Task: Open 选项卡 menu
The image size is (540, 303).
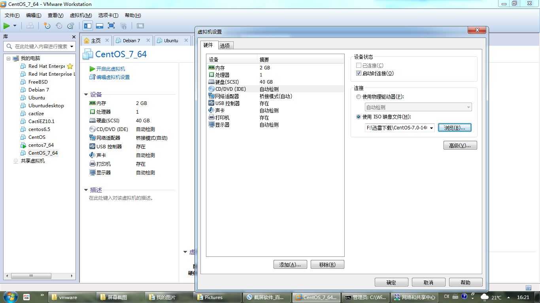Action: click(x=108, y=15)
